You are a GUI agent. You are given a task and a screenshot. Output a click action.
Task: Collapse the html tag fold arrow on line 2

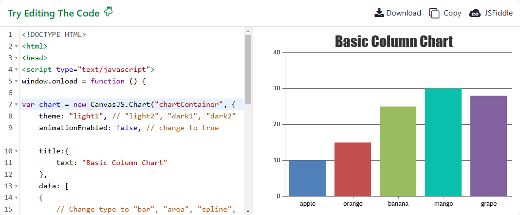(16, 46)
